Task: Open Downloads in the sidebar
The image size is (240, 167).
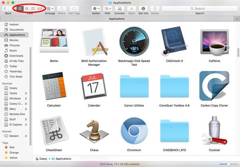Action: (x=14, y=56)
